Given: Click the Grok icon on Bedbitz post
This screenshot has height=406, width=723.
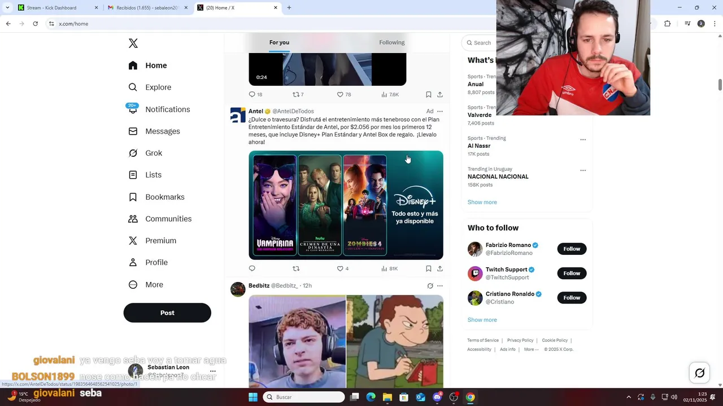Looking at the screenshot, I should [430, 286].
